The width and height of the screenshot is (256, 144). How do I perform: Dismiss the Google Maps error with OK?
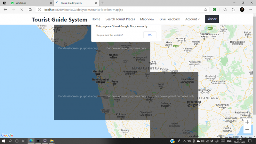(150, 35)
